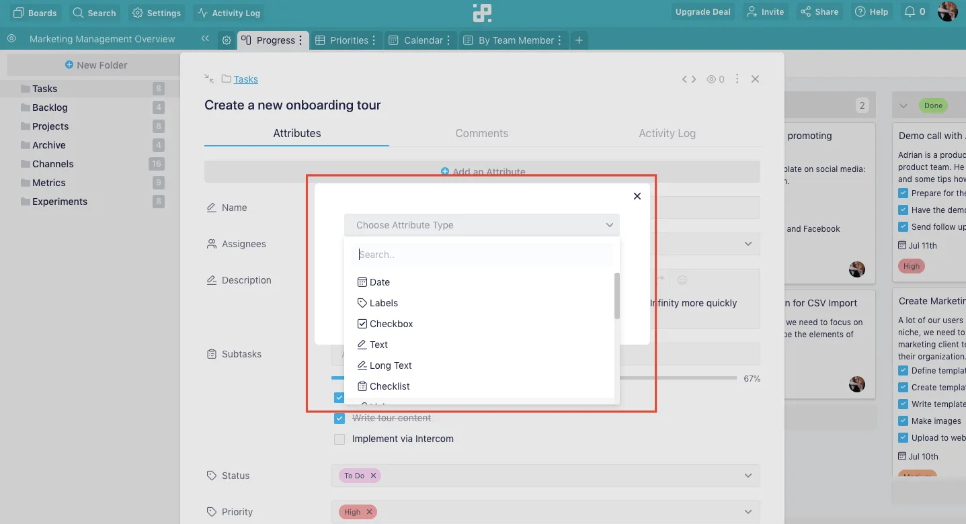
Task: Collapse sidebar with double chevron icon
Action: coord(205,39)
